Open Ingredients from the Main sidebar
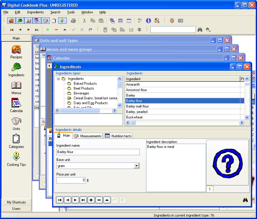257x219 pixels. point(16,70)
